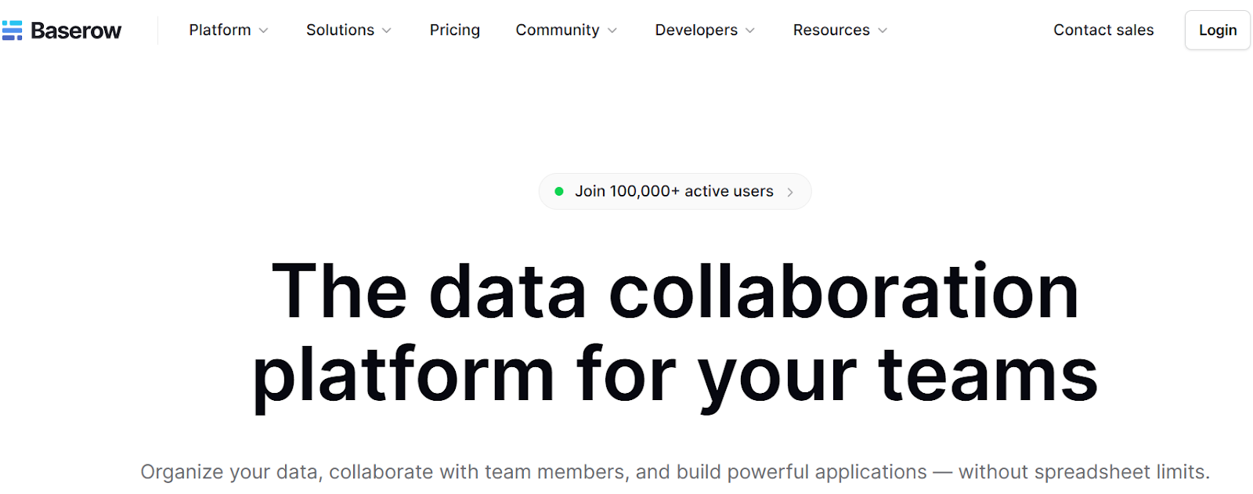Expand the Developers chevron arrow
Screen dimensions: 1253x494
[750, 31]
